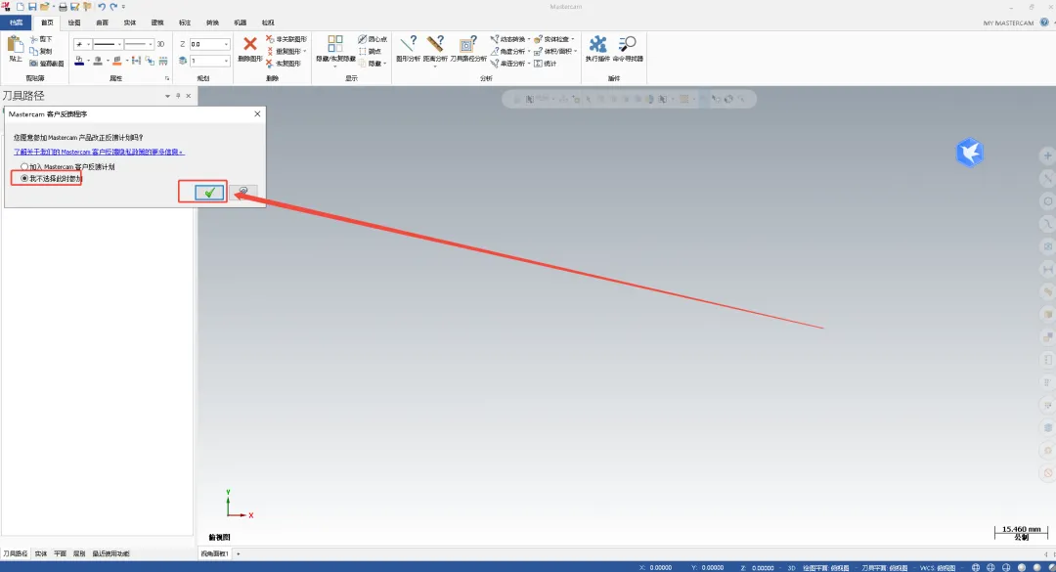Click the 命令寻找器 command finder icon

click(627, 44)
